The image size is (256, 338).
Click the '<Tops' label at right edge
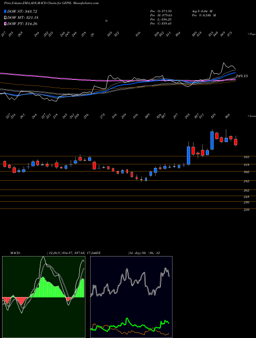[x=251, y=34]
